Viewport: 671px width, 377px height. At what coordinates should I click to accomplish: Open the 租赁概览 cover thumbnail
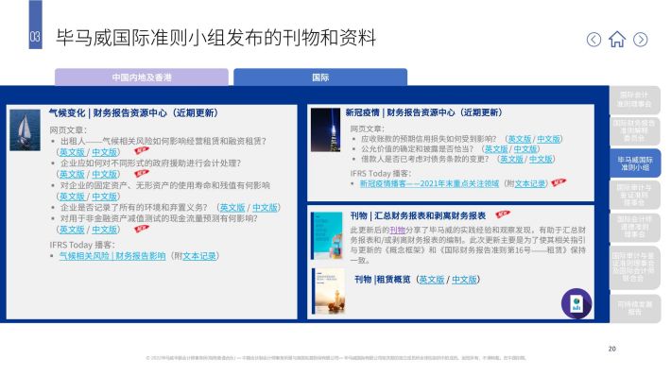click(x=329, y=291)
